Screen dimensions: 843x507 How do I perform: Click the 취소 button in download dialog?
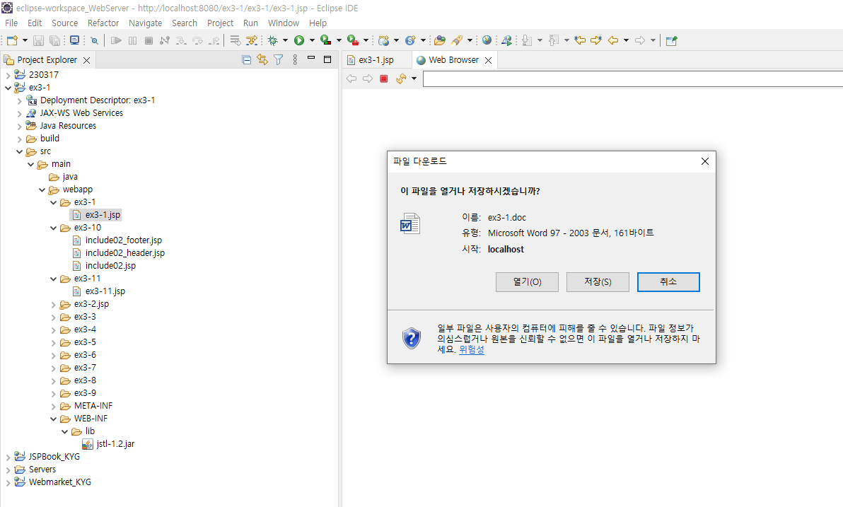pyautogui.click(x=668, y=281)
